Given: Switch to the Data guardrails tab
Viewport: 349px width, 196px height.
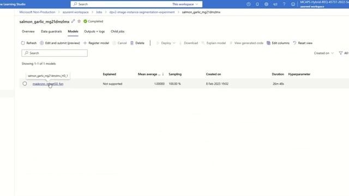Looking at the screenshot, I should pos(51,32).
